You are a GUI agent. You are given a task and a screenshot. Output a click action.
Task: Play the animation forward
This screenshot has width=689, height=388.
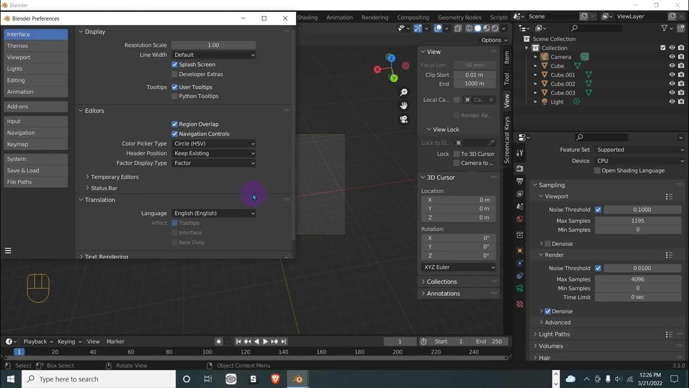(x=265, y=341)
